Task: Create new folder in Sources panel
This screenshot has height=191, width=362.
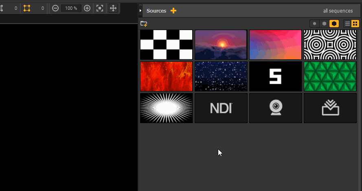Action: [143, 24]
